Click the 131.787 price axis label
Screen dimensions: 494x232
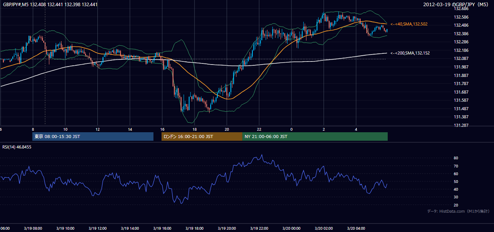pyautogui.click(x=461, y=84)
